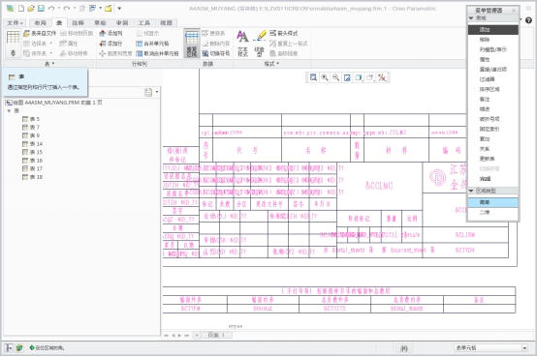Click the Open folder icon in quick access toolbar

coord(31,8)
